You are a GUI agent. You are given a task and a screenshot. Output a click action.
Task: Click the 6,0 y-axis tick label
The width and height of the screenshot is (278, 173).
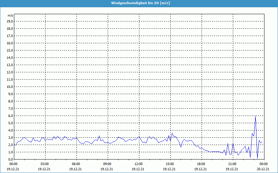[11, 116]
